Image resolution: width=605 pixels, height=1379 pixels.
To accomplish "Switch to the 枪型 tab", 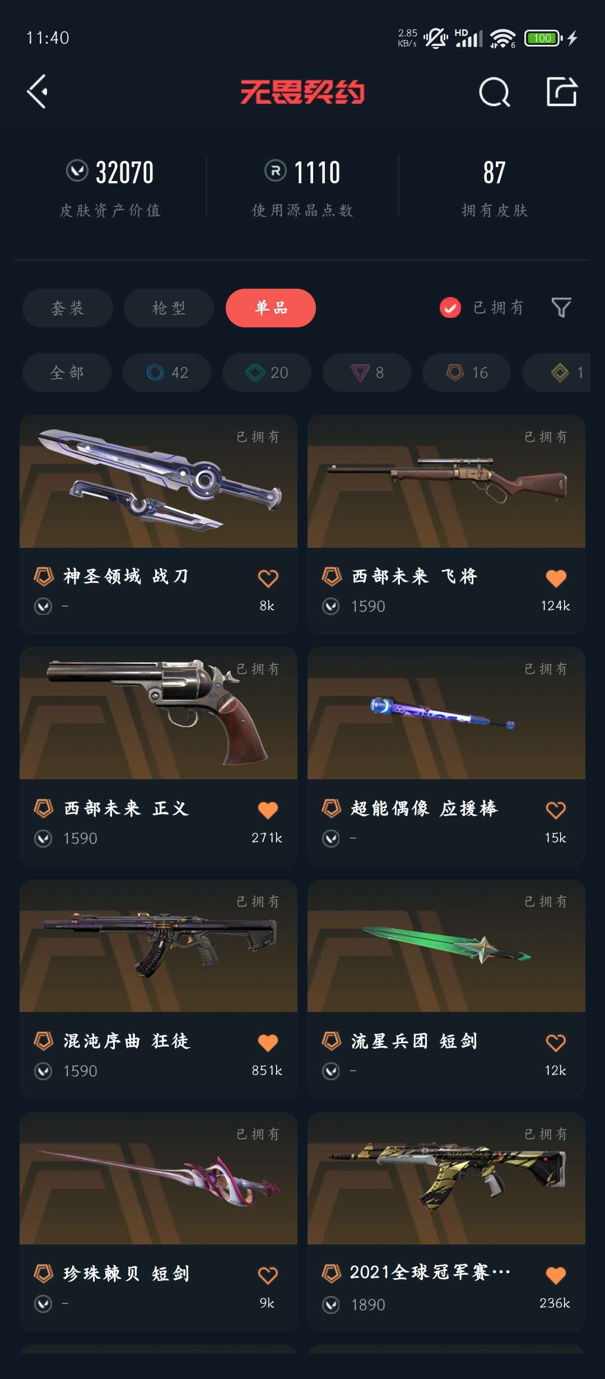I will pyautogui.click(x=169, y=308).
